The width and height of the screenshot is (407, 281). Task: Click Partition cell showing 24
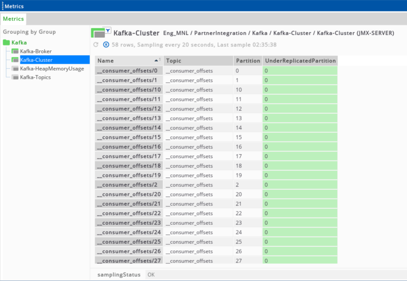click(248, 232)
